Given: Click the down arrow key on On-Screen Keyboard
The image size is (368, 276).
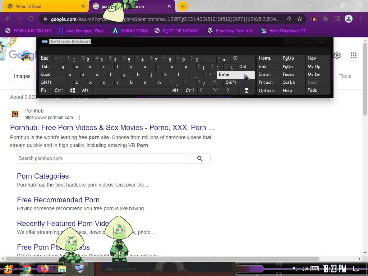Looking at the screenshot, I should click(x=215, y=90).
